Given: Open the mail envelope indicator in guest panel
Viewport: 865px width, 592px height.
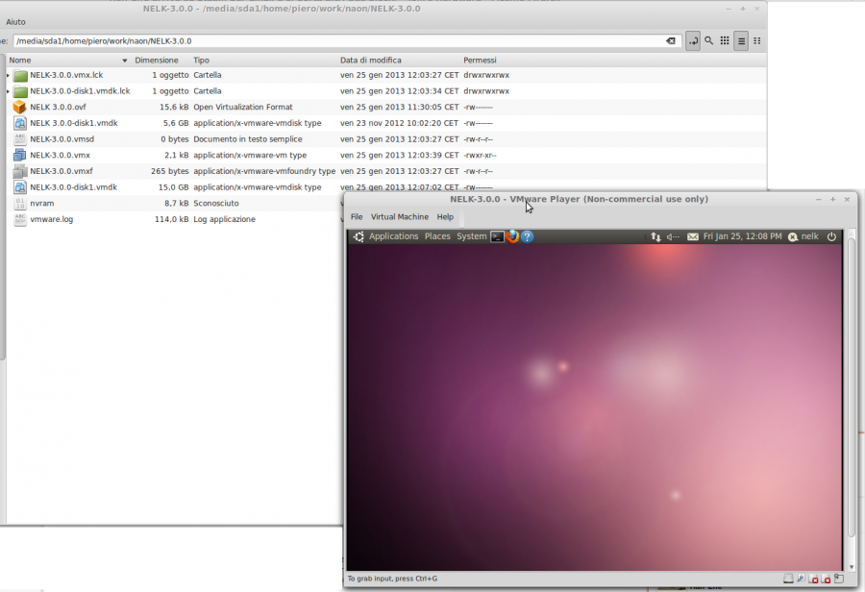Looking at the screenshot, I should point(692,236).
